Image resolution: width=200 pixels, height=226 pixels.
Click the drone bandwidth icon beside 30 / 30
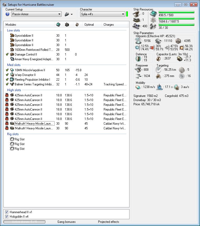pos(153,26)
